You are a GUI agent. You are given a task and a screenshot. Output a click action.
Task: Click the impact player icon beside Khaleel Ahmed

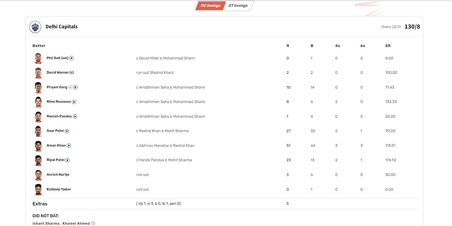93,223
